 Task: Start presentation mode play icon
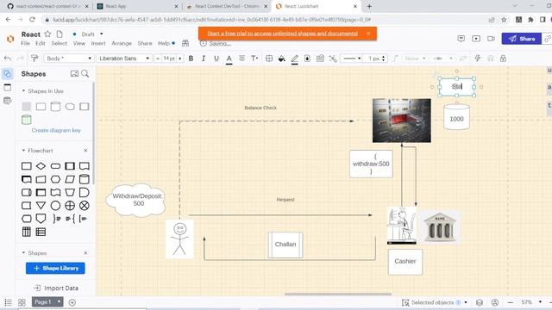coord(476,39)
